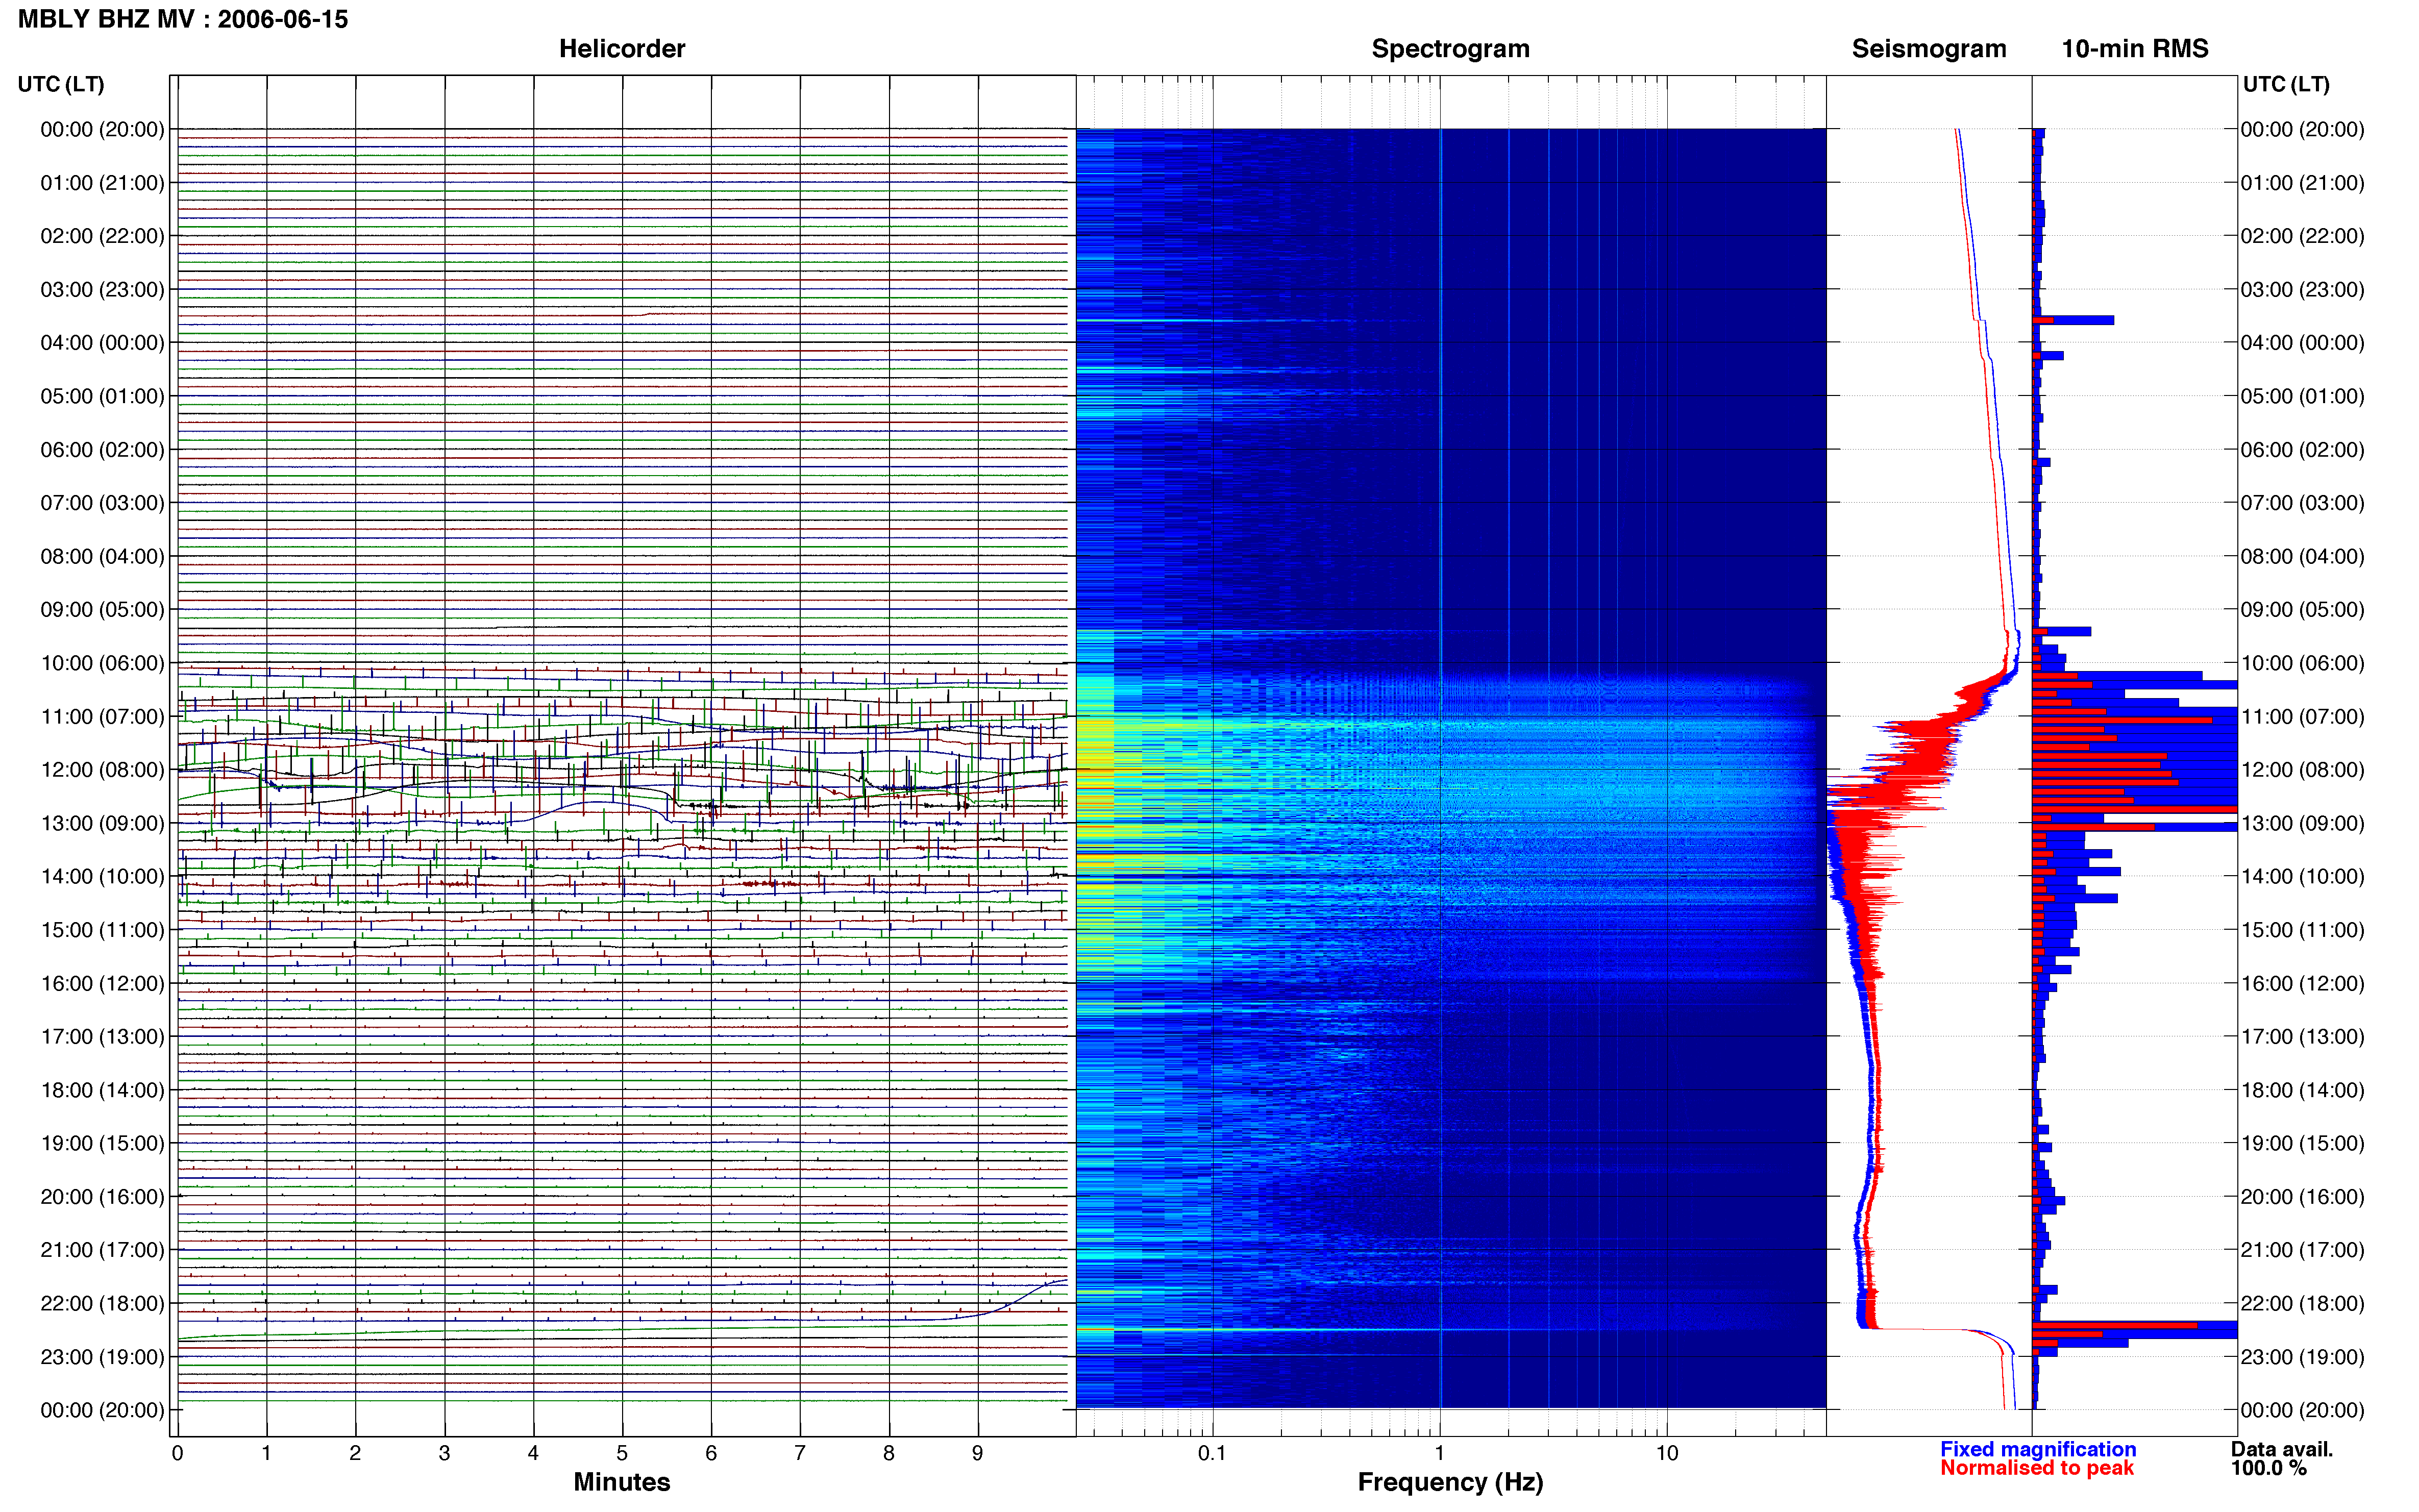Click the right 20:00 (16:00) time label

[x=2302, y=1197]
